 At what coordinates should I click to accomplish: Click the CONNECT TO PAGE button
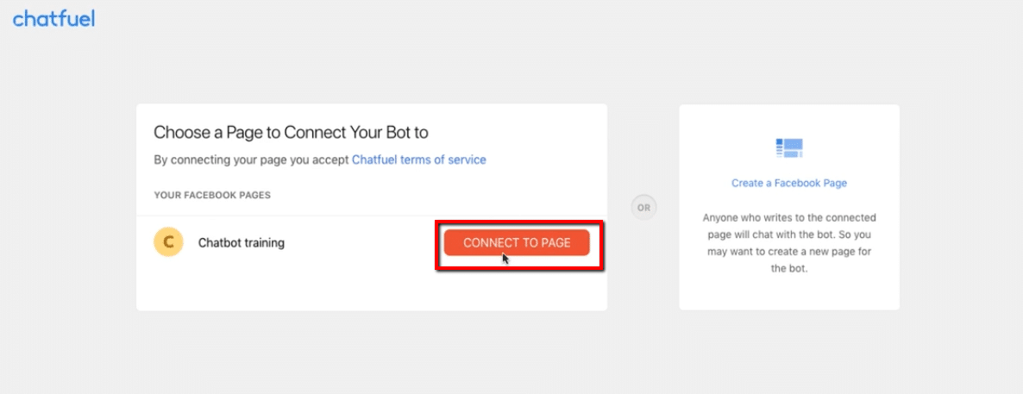point(517,242)
